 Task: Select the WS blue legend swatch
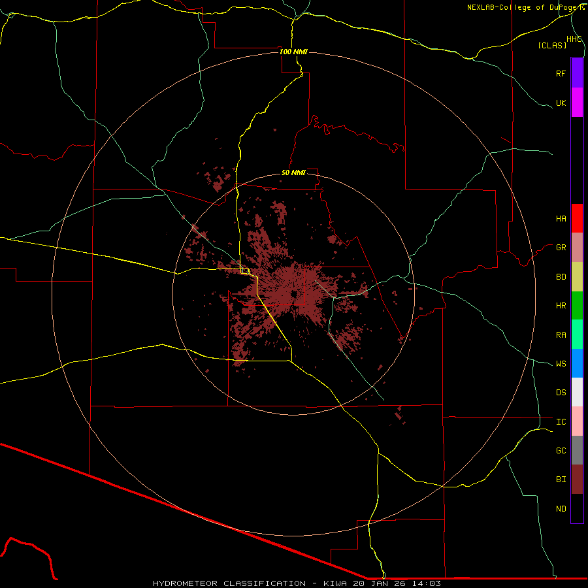coord(577,363)
